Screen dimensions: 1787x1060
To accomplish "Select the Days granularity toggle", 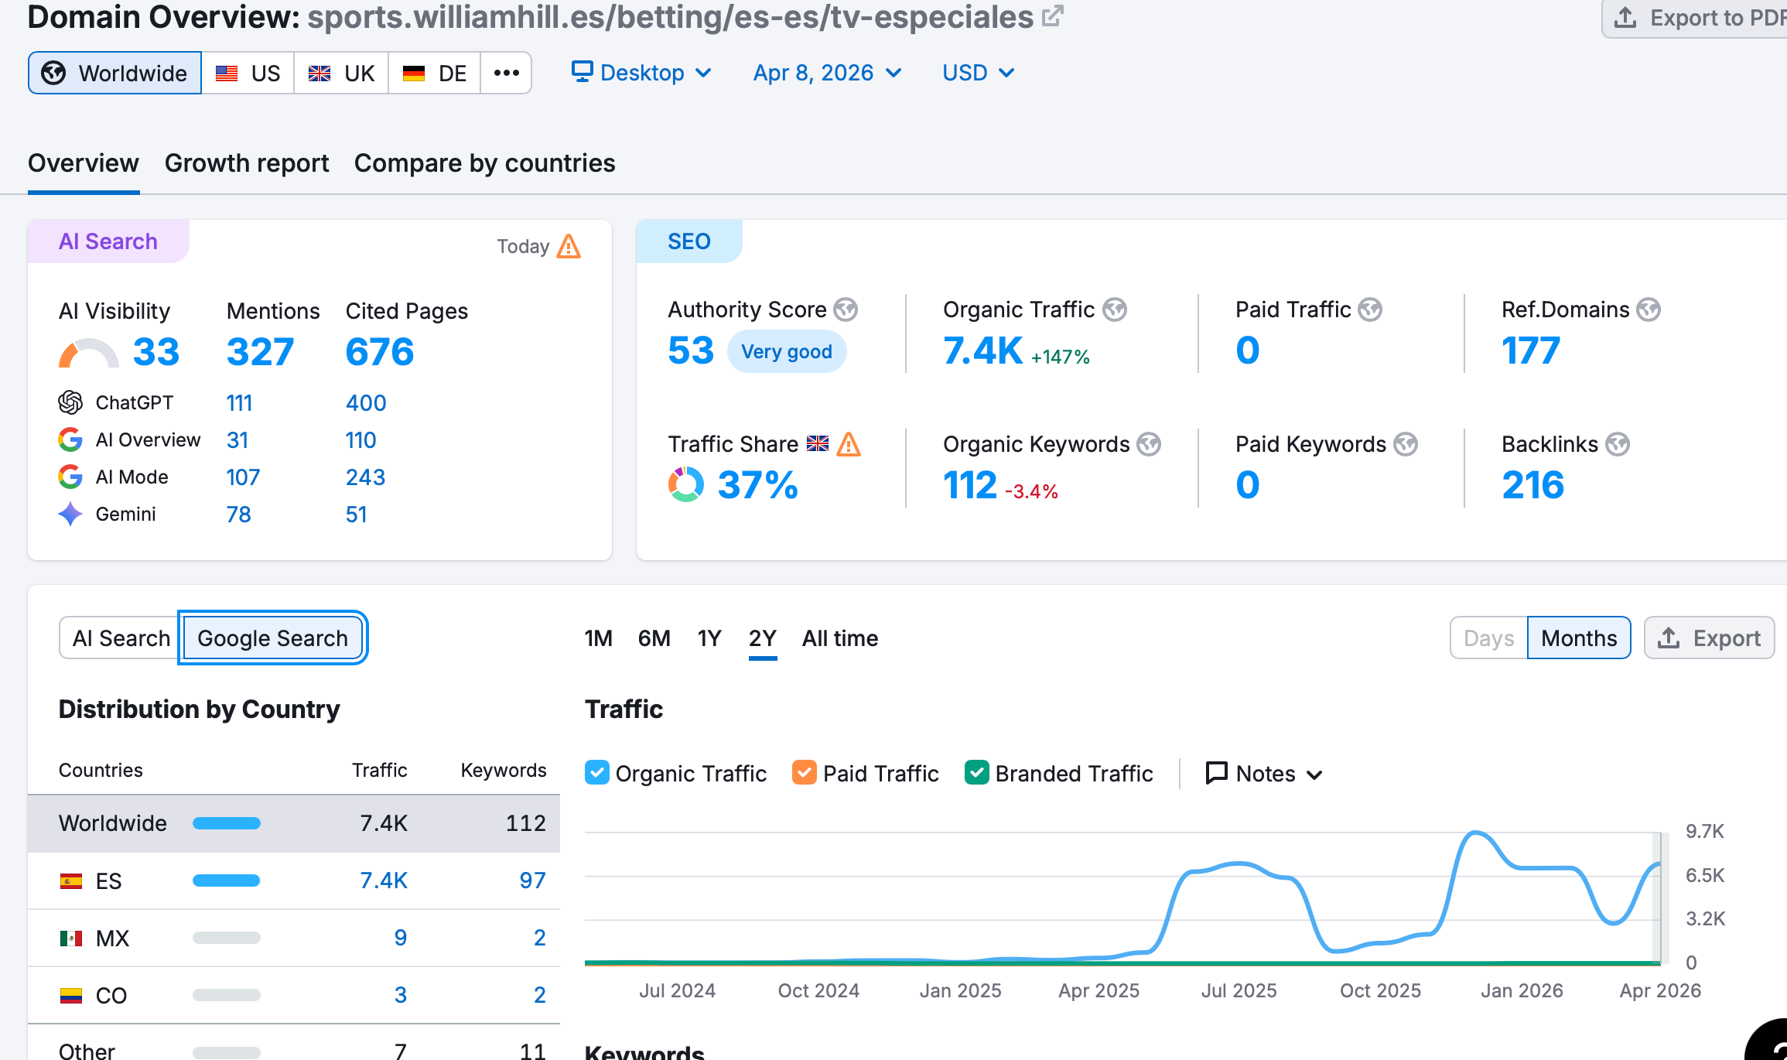I will point(1488,638).
